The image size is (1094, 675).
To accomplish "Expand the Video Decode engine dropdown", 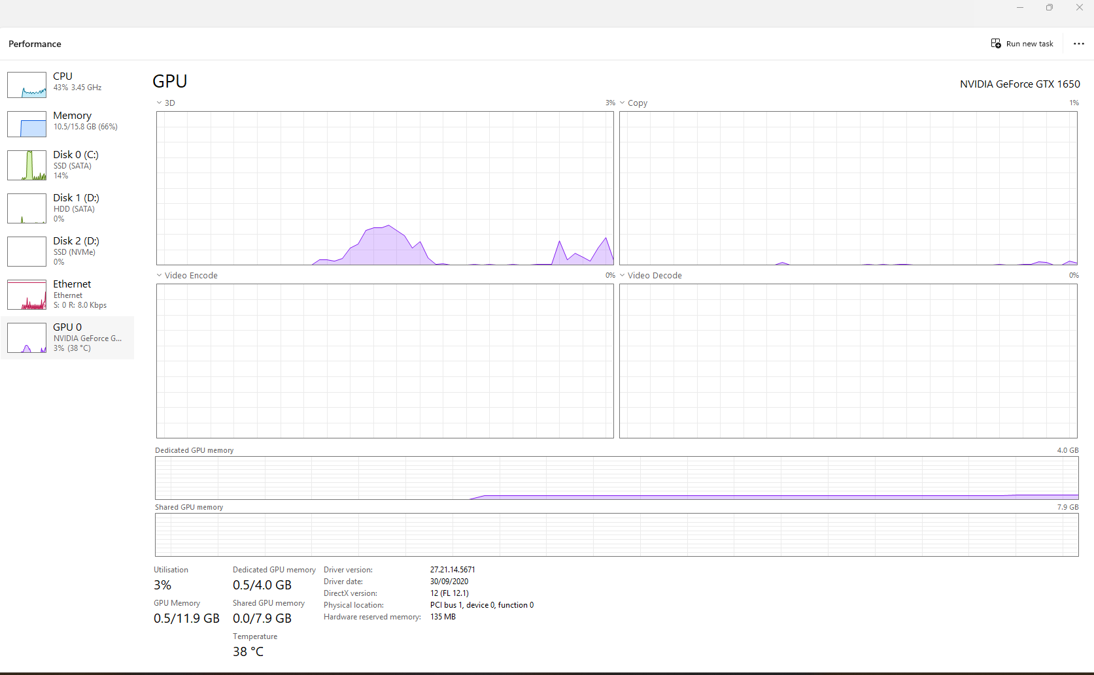I will [622, 275].
